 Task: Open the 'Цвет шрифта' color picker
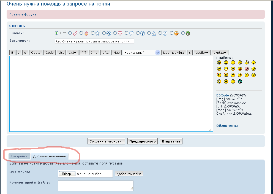(x=173, y=52)
